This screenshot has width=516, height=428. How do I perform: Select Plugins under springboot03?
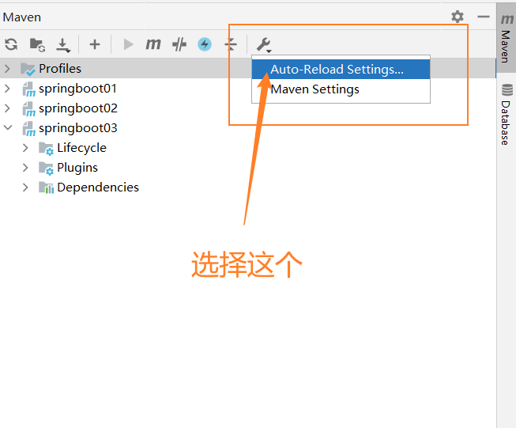click(x=77, y=168)
